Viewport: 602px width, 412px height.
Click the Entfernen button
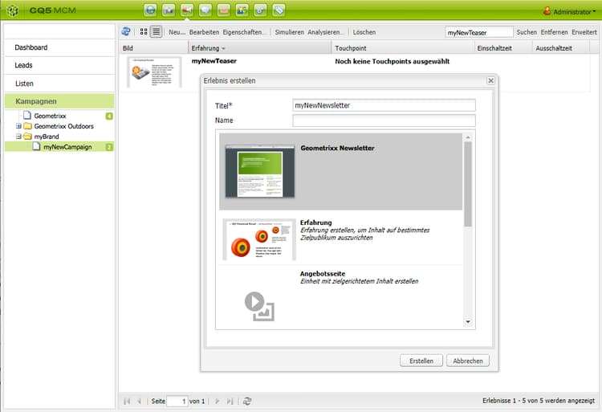pyautogui.click(x=554, y=32)
